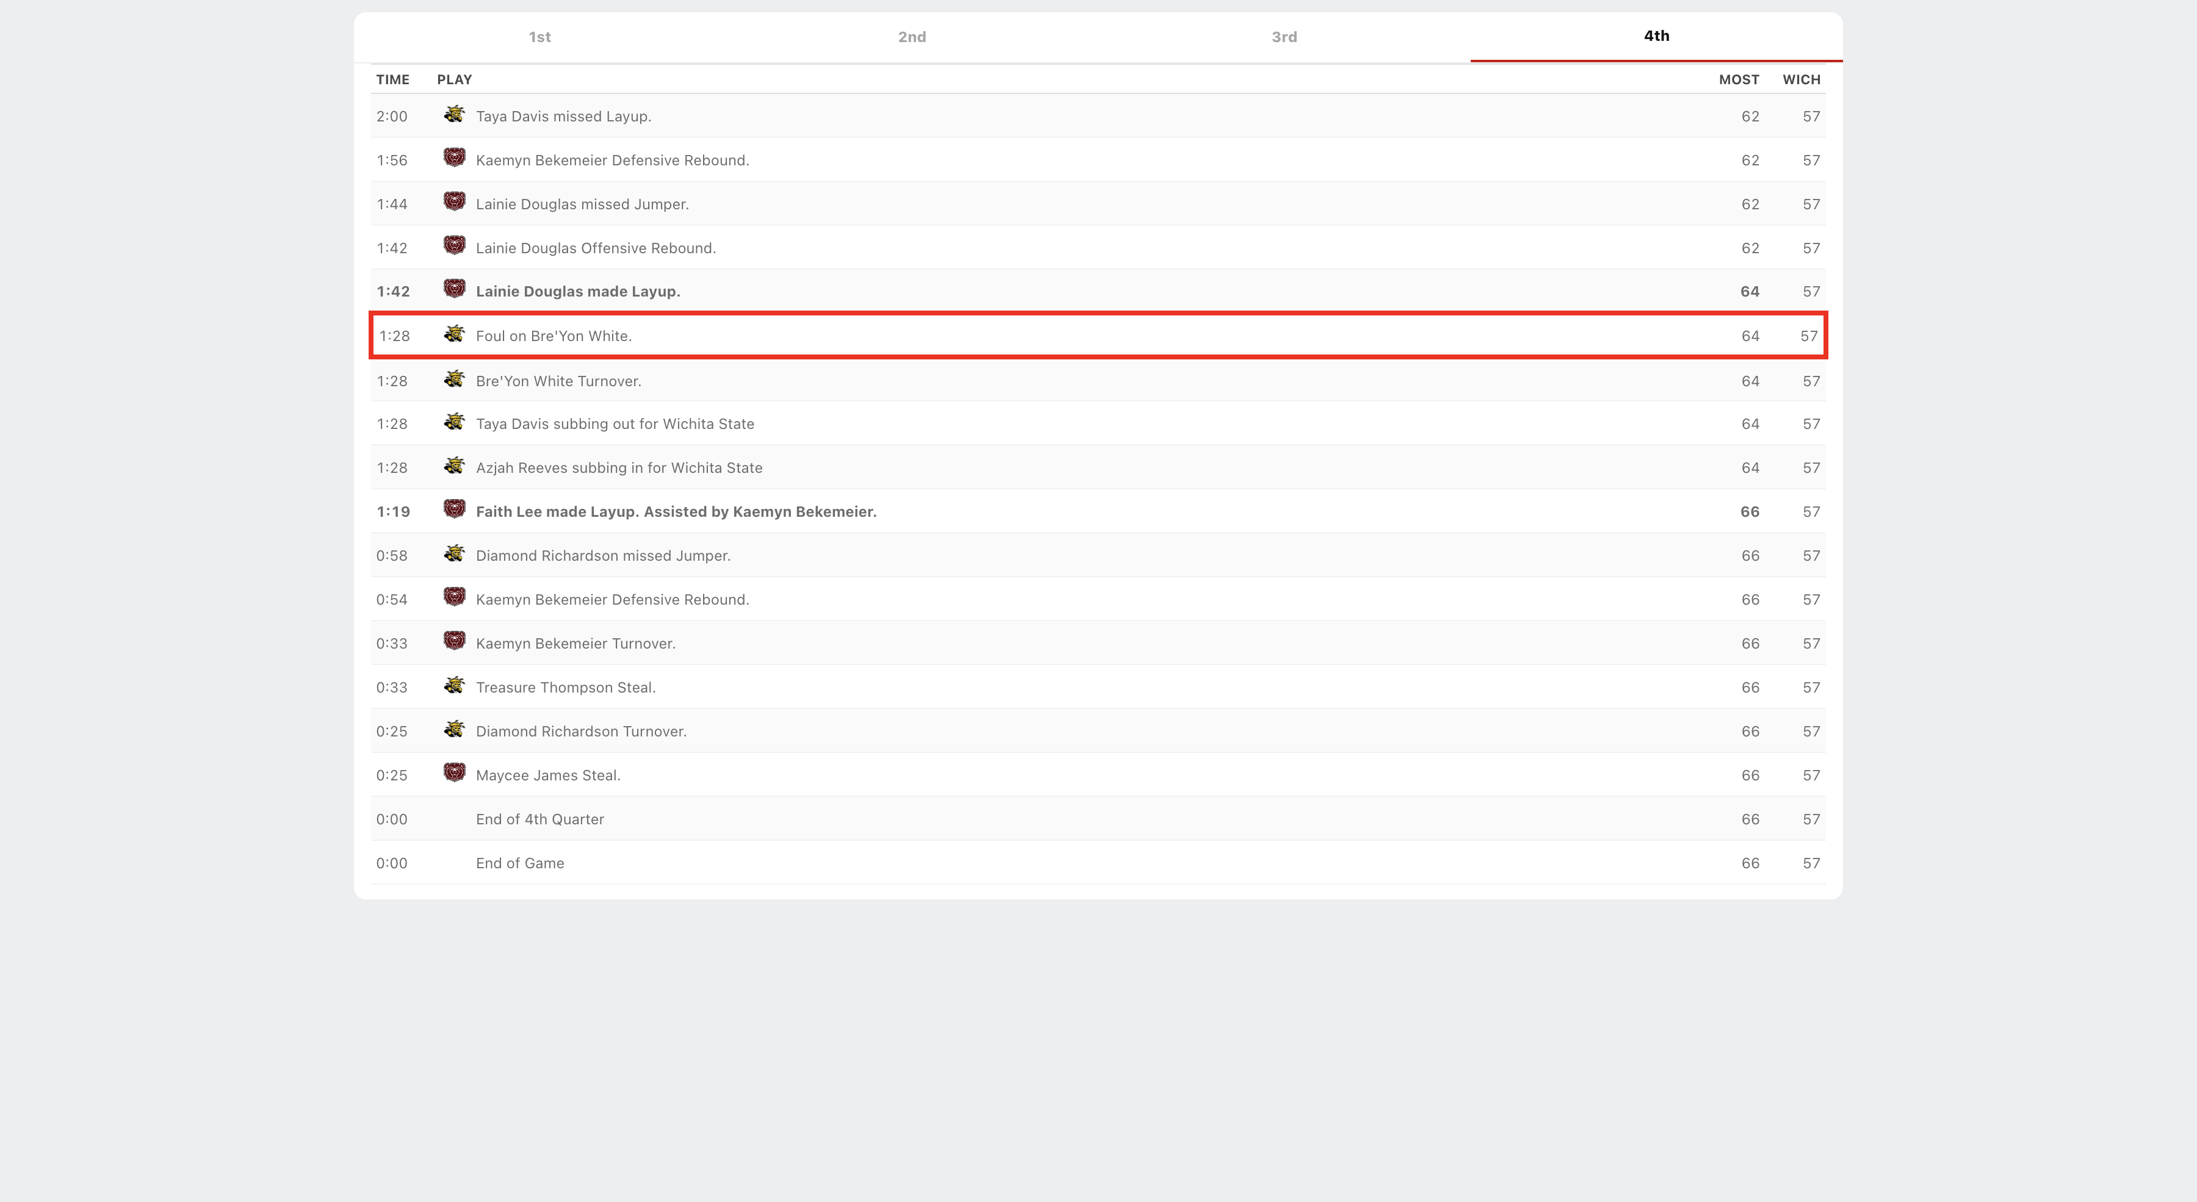Click bear logo next to Kaemyn Bekemeier Turnover
This screenshot has height=1202, width=2197.
tap(453, 642)
